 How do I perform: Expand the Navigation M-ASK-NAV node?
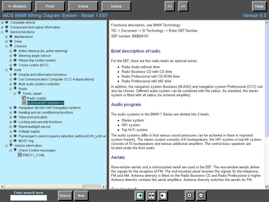[11, 108]
